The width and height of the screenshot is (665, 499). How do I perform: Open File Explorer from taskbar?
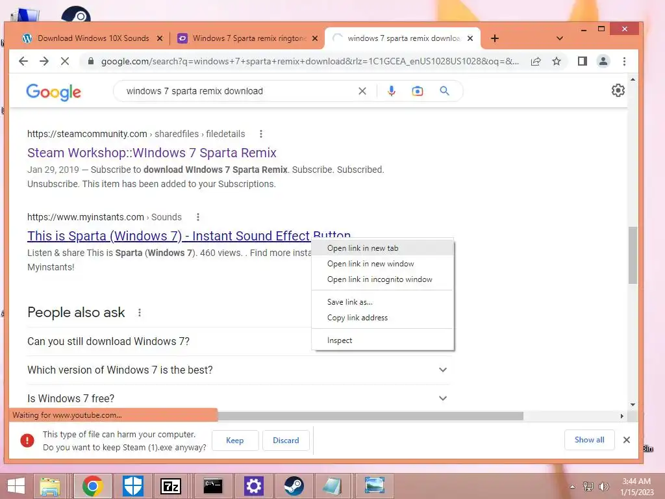[50, 486]
